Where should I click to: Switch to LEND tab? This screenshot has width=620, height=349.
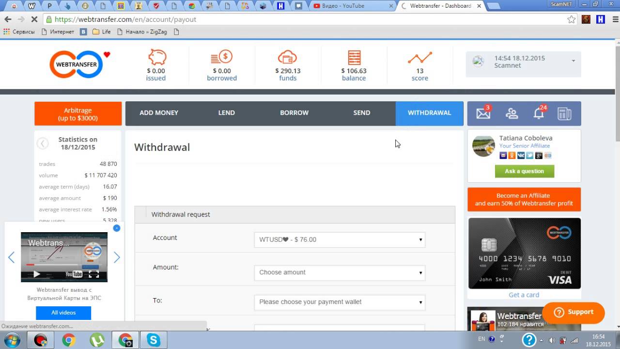[226, 113]
